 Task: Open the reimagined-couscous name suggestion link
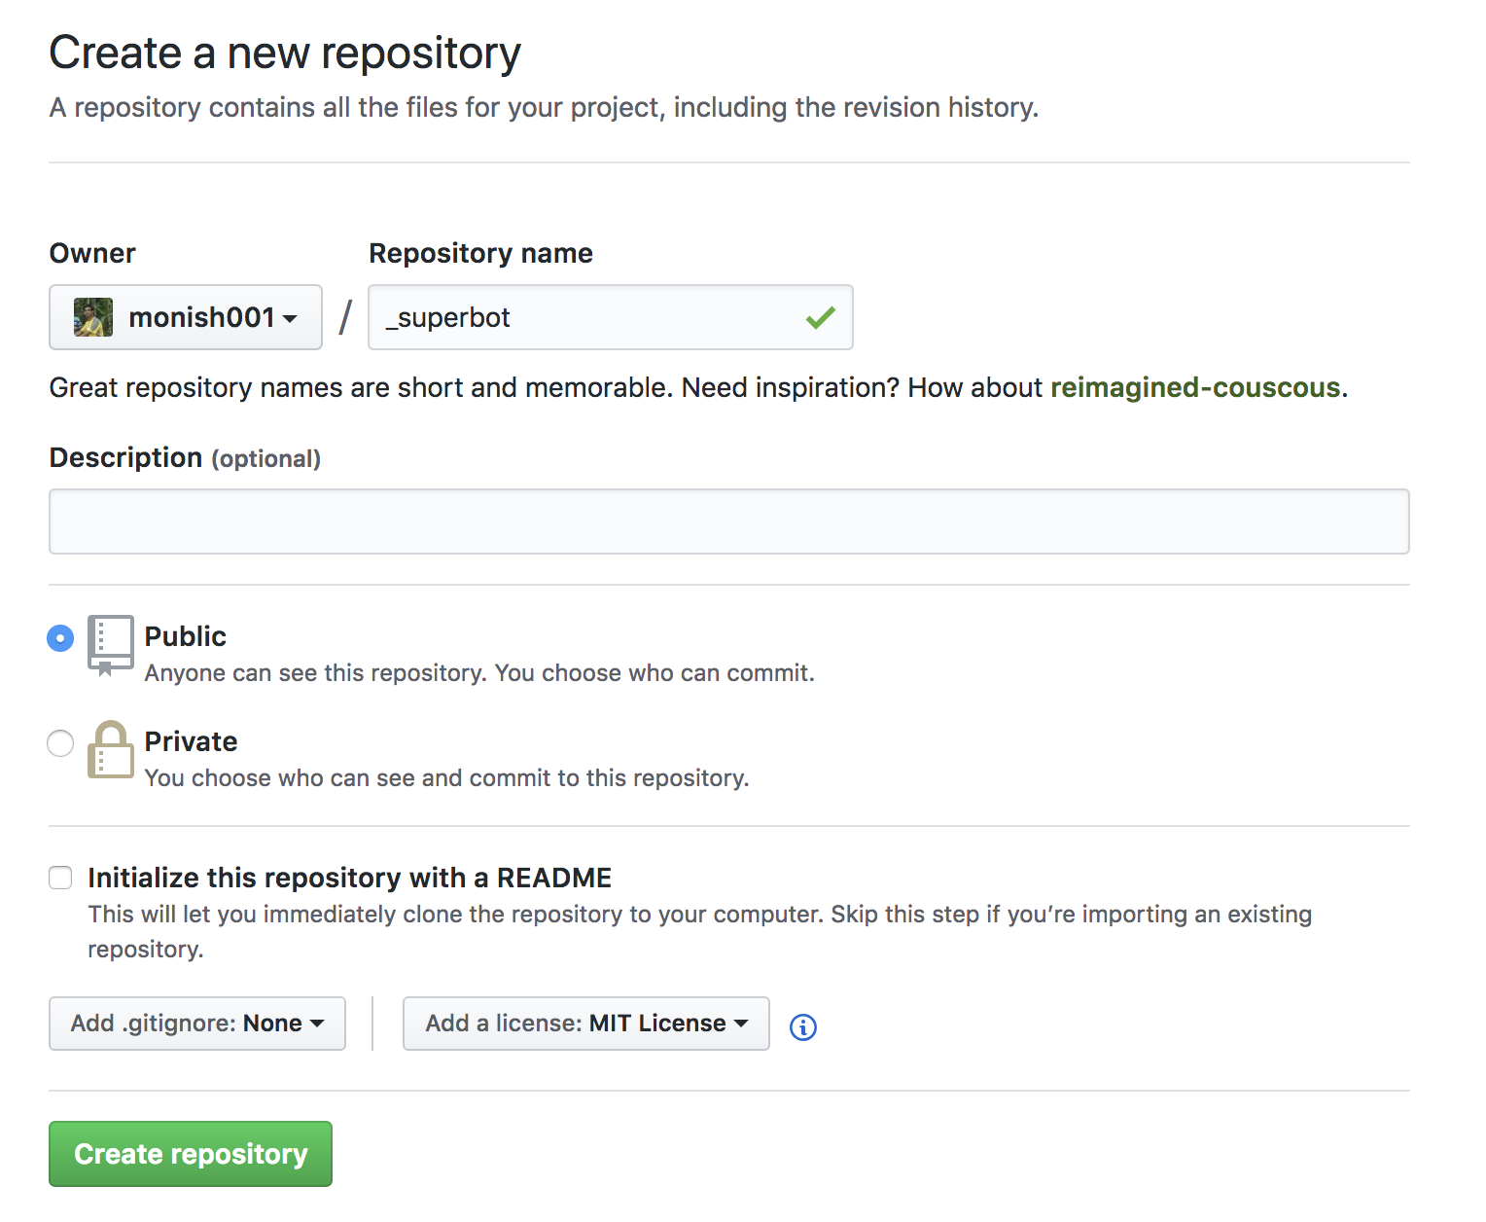tap(1195, 387)
